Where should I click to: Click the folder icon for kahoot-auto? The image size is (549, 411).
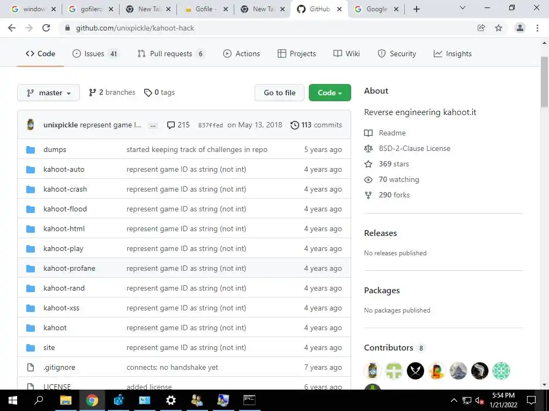(x=31, y=170)
